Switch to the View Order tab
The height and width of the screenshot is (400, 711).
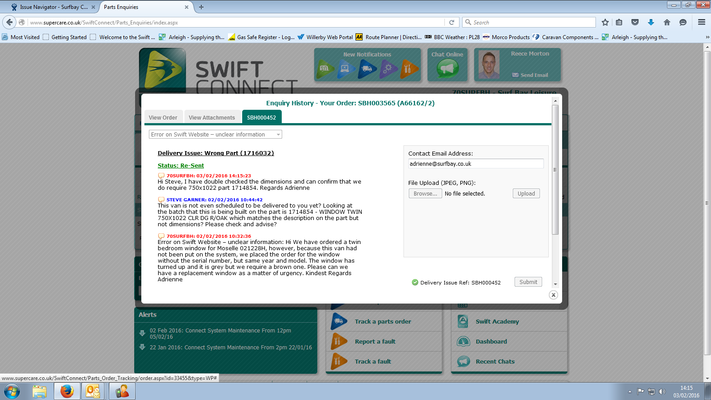pos(163,117)
